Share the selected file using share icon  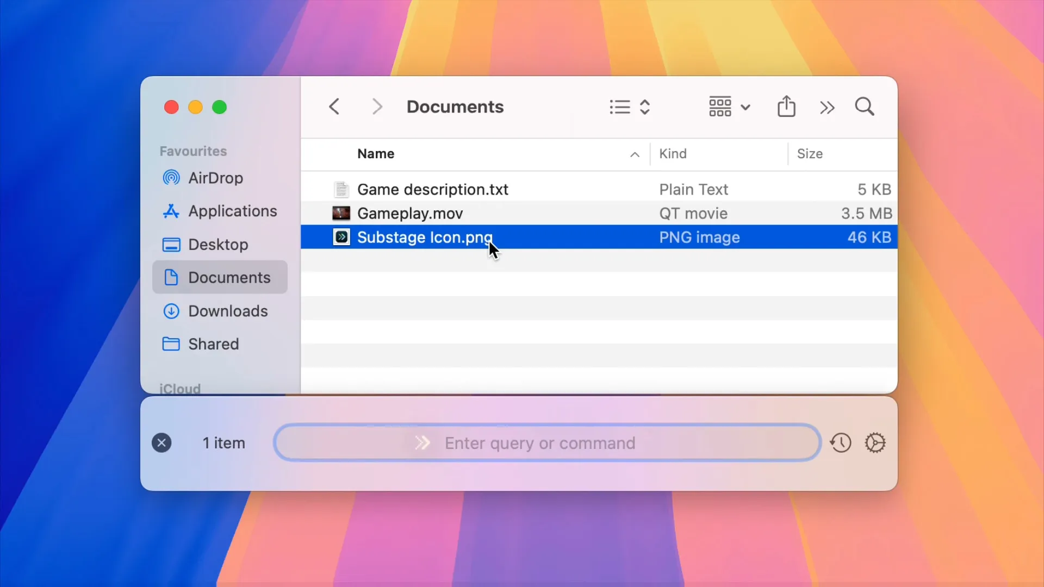coord(786,106)
